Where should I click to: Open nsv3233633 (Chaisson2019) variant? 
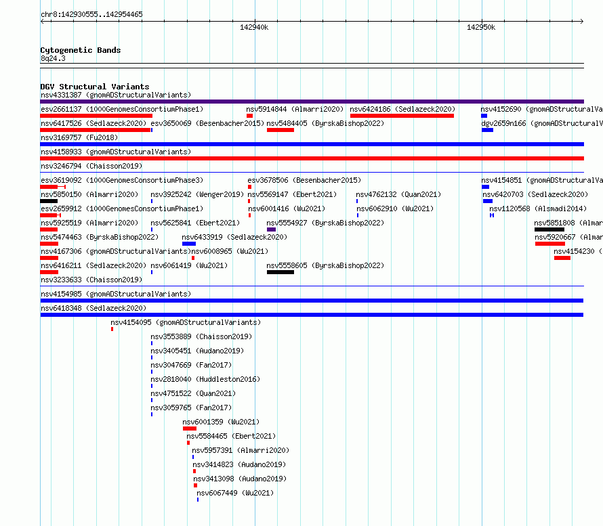tap(91, 280)
